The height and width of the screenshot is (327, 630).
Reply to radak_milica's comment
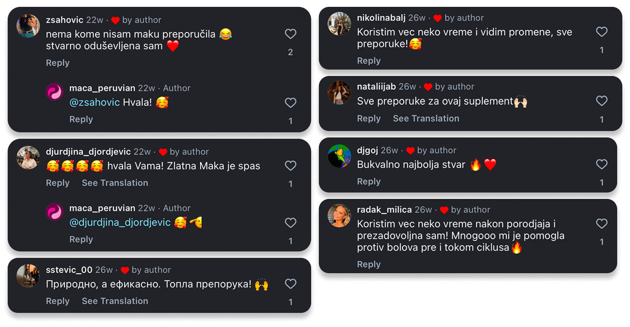coord(369,264)
